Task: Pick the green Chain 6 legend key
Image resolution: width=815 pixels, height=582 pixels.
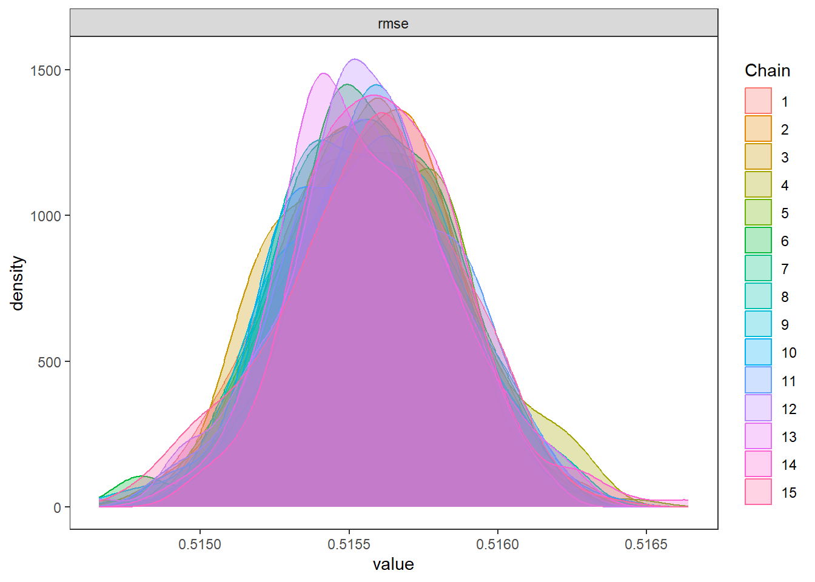Action: coord(758,241)
